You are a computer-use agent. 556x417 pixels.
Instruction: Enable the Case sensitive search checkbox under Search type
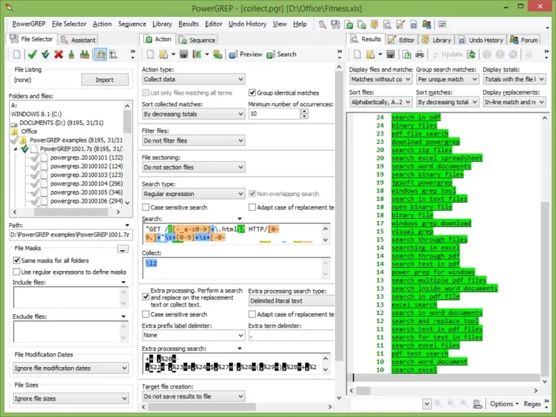pos(146,207)
